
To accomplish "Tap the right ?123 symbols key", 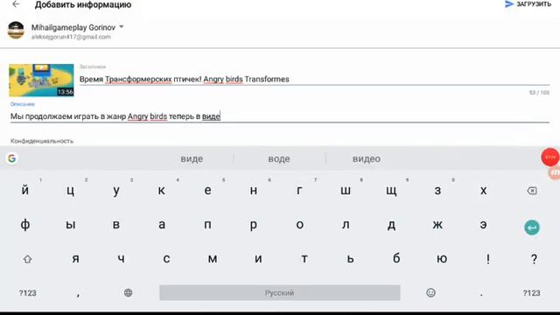I will (x=531, y=293).
